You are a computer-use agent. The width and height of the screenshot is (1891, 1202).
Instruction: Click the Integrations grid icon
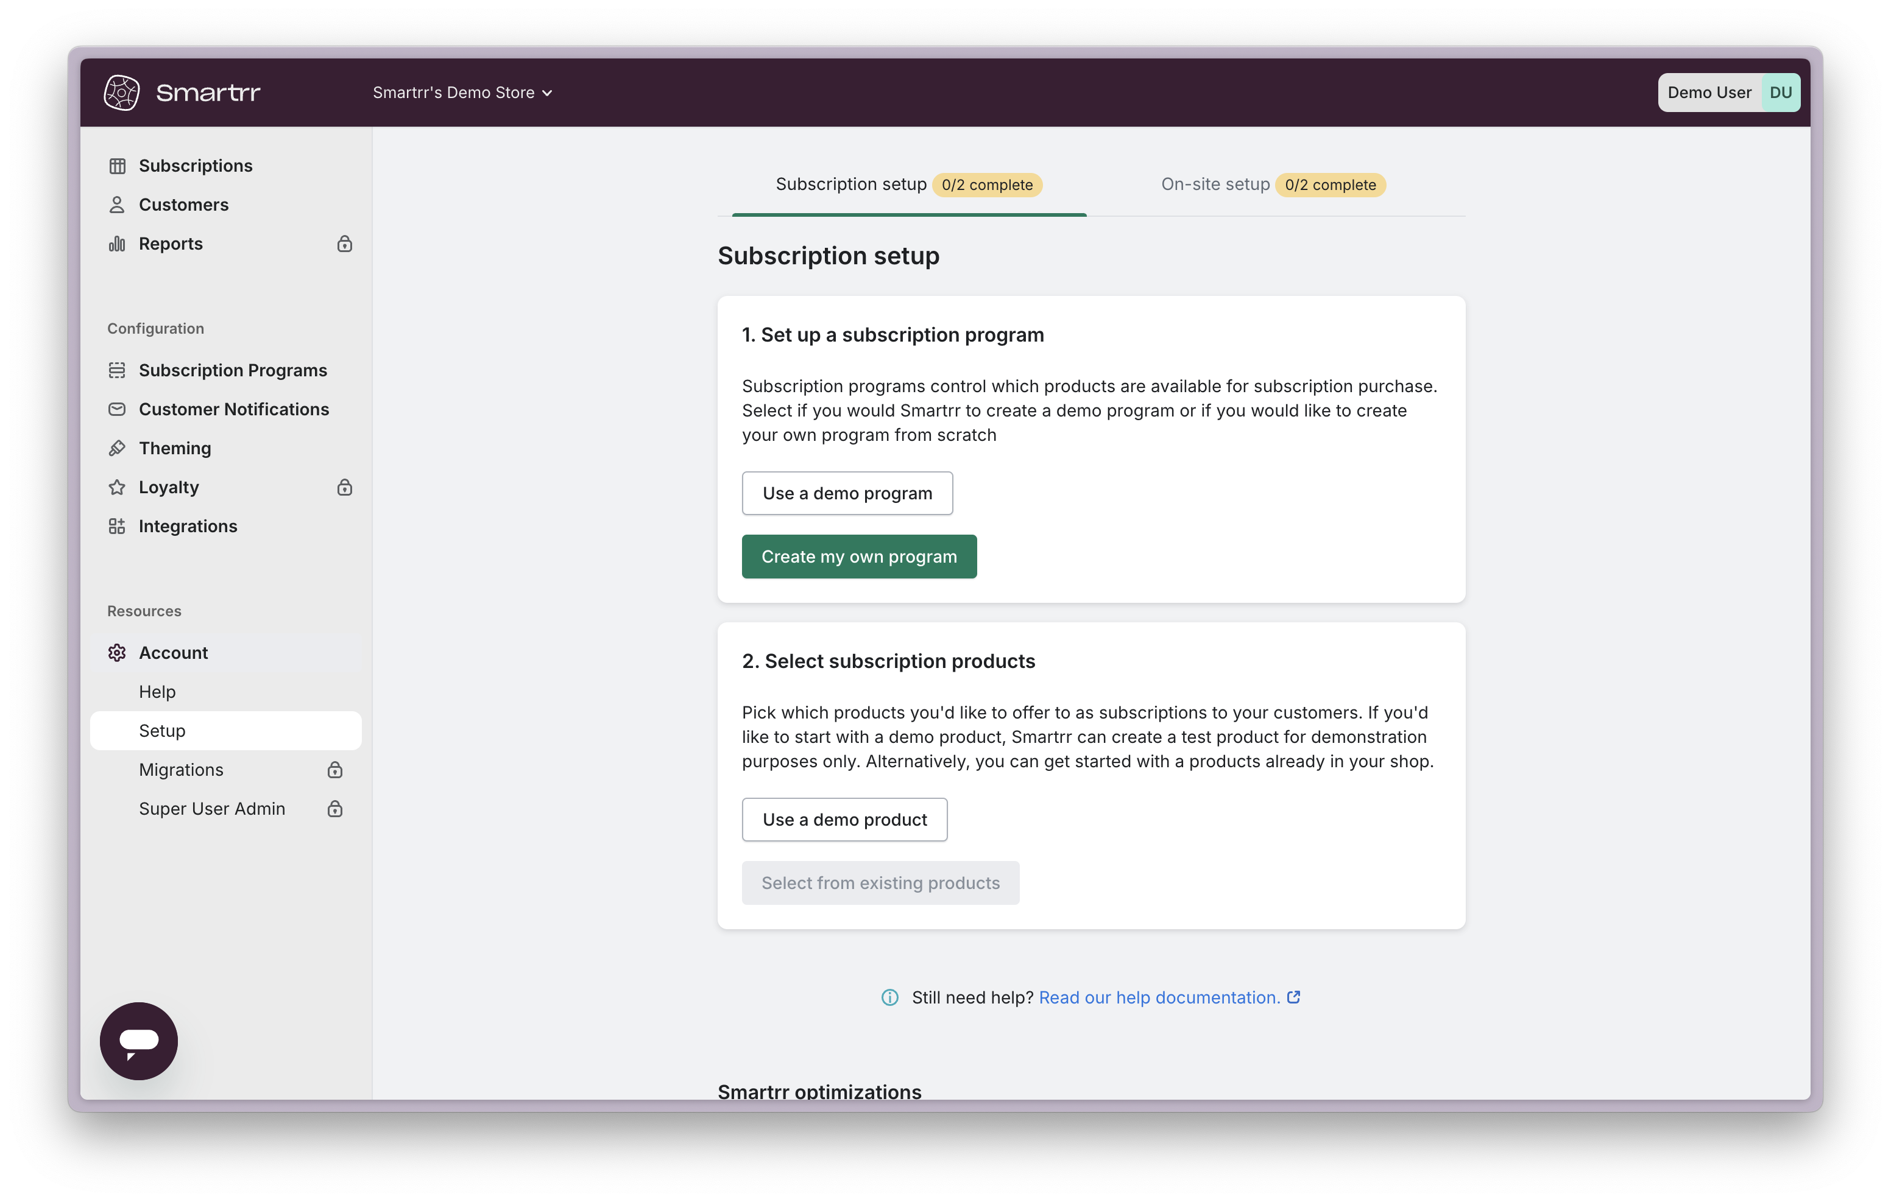tap(117, 526)
